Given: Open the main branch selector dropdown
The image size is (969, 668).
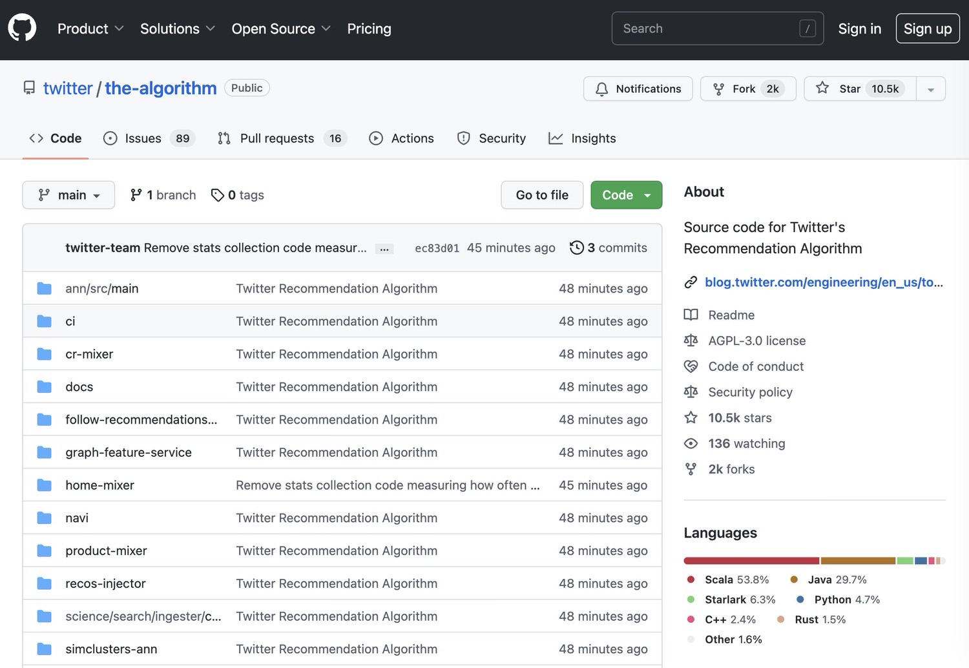Looking at the screenshot, I should pos(68,195).
